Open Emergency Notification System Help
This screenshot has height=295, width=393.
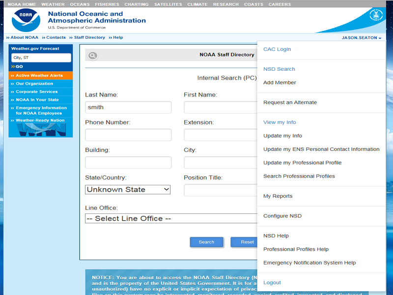(x=309, y=263)
